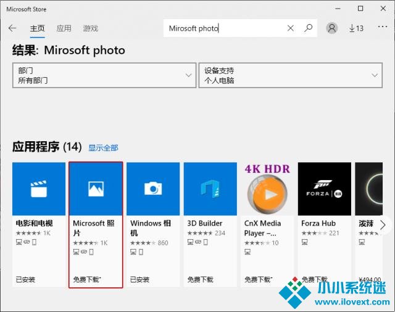Close the Microsoft Store window

coord(383,9)
